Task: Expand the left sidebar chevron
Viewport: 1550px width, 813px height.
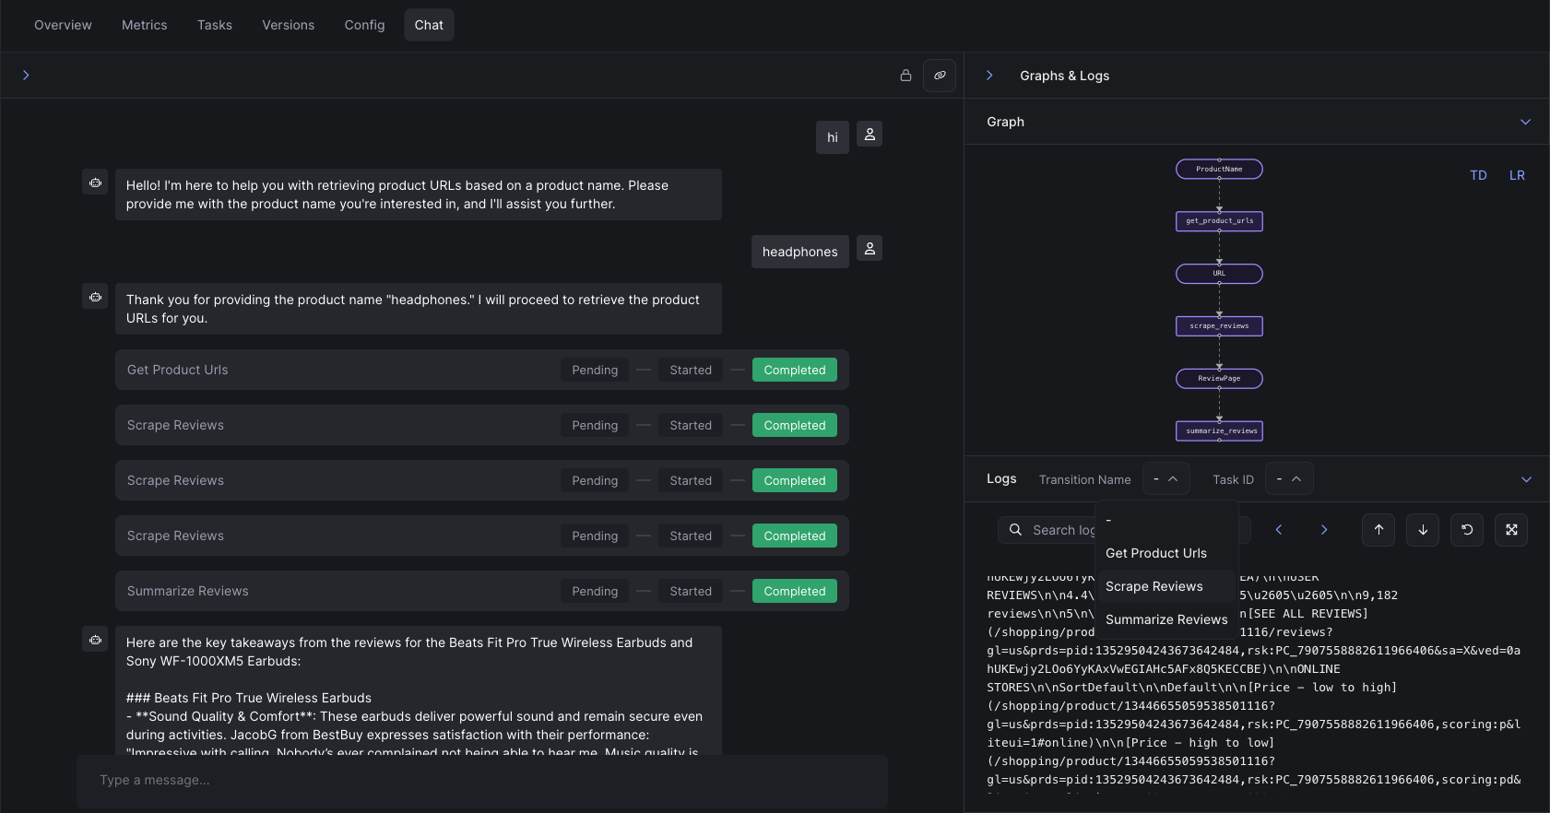Action: coord(26,76)
